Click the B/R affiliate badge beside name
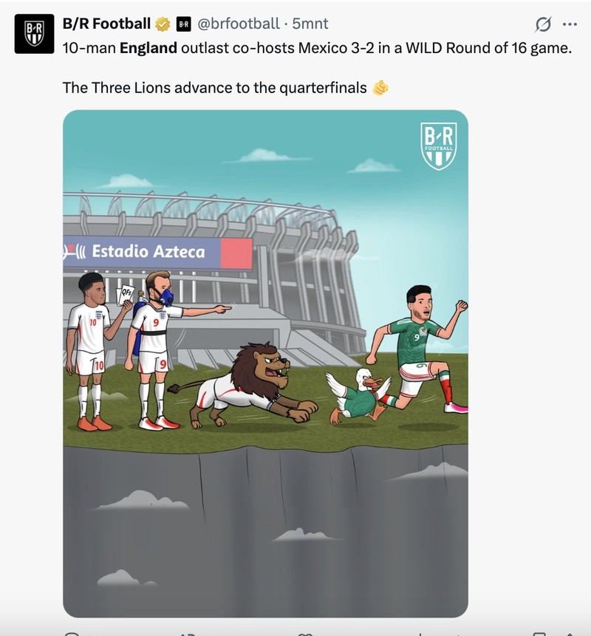 click(x=184, y=24)
